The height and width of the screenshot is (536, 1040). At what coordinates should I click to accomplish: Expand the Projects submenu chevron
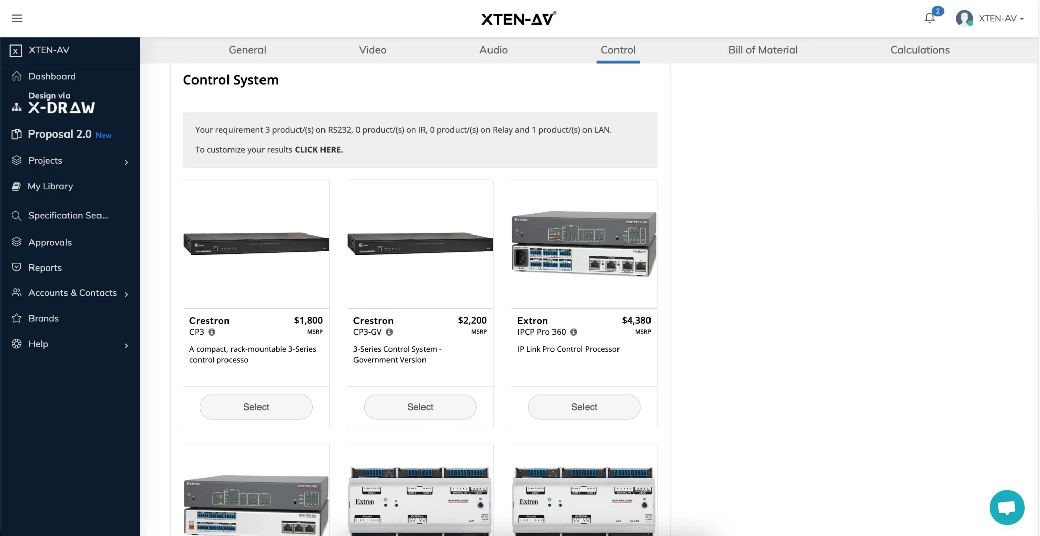click(x=126, y=162)
